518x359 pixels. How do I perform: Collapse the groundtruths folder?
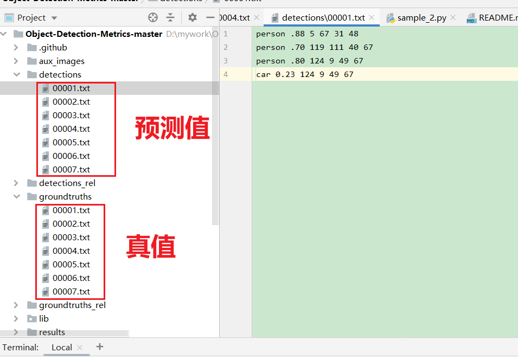coord(16,196)
